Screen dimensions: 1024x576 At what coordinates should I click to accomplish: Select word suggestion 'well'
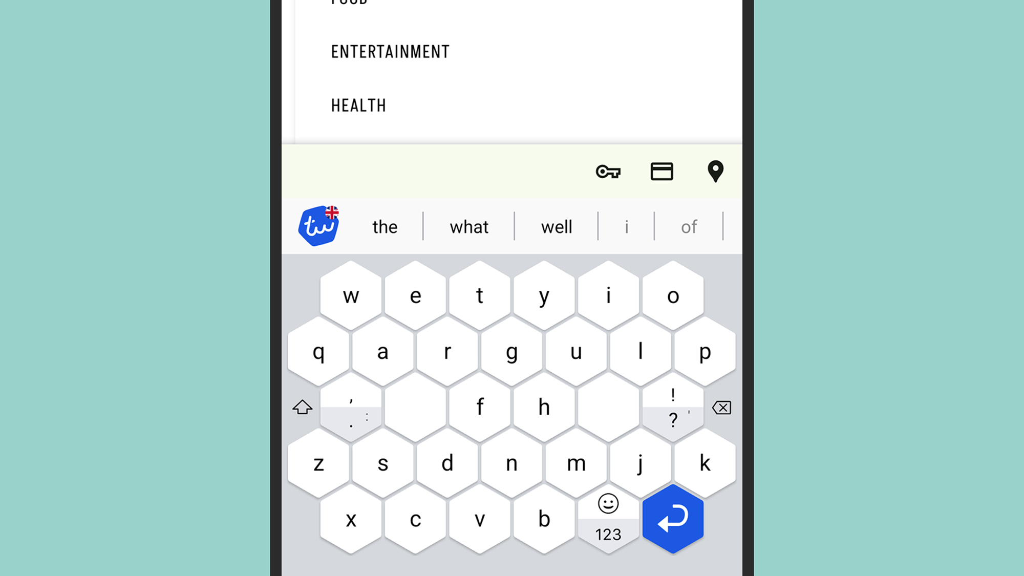click(557, 226)
